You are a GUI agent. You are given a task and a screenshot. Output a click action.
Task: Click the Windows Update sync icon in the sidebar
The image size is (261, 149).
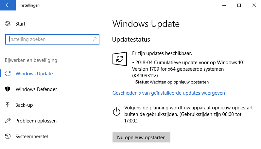[x=8, y=74]
